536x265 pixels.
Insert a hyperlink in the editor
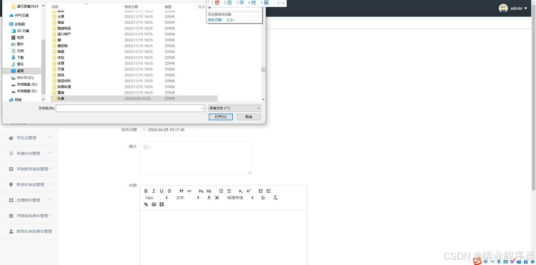146,204
